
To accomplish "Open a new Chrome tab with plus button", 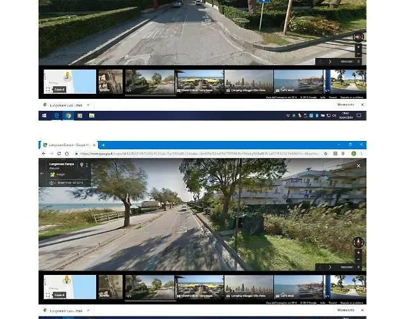I will pyautogui.click(x=103, y=145).
